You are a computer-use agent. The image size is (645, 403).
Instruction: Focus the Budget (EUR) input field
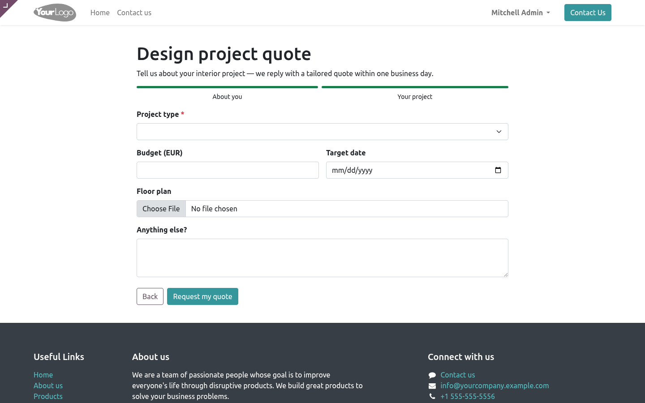(x=228, y=170)
